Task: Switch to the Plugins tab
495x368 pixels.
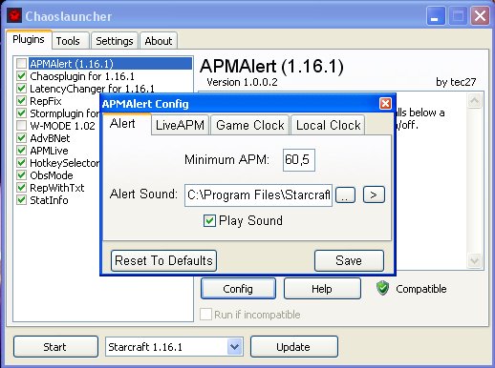Action: [x=29, y=39]
